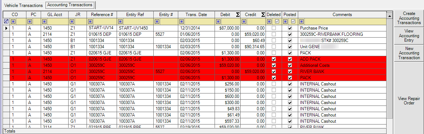Viewport: 424px width, 134px height.
Task: Toggle the Posted filter checkbox in filter row
Action: coord(293,22)
